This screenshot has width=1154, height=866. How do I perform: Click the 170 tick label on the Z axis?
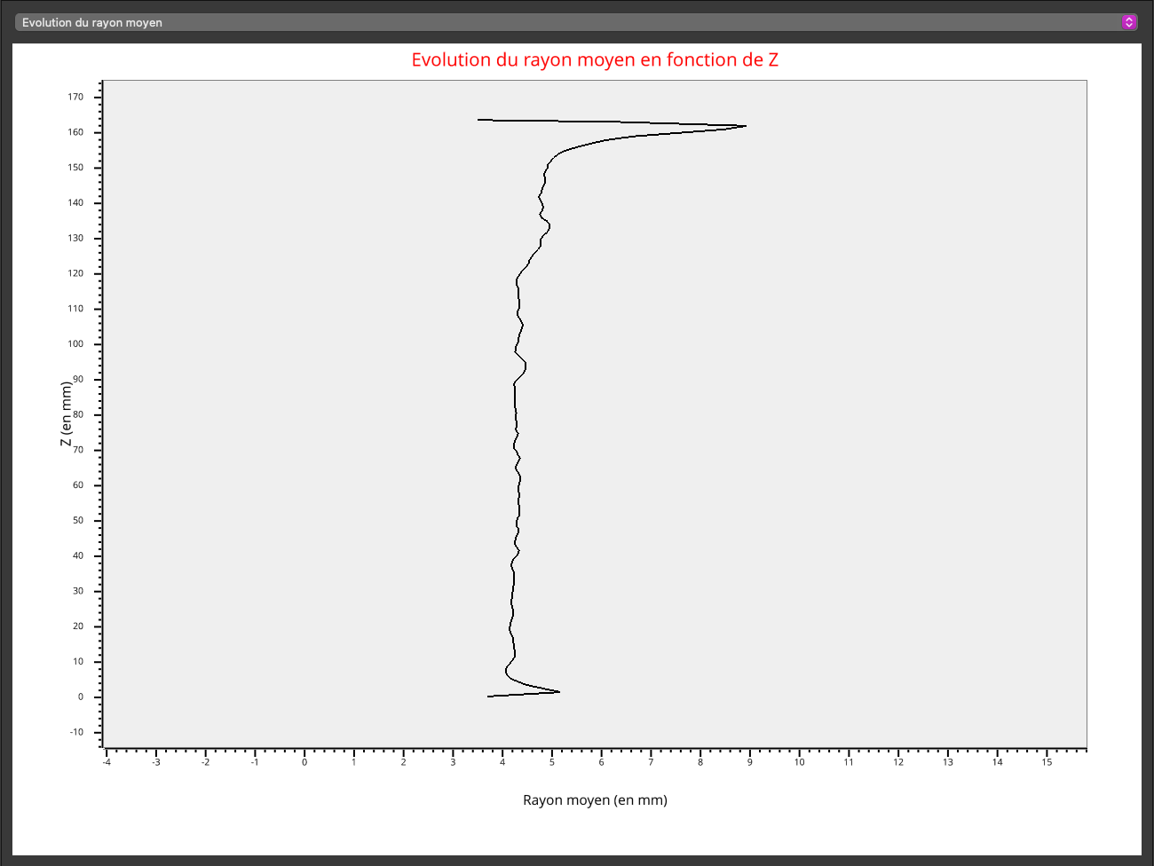click(x=75, y=97)
